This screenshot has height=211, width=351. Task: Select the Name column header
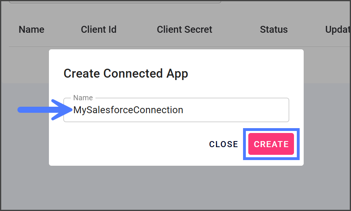[x=32, y=30]
